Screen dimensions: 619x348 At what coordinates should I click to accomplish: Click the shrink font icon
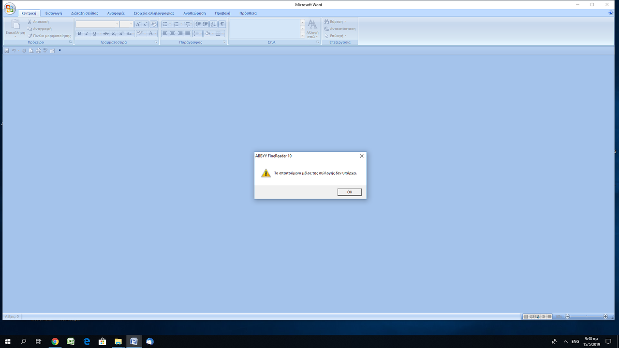pyautogui.click(x=145, y=24)
